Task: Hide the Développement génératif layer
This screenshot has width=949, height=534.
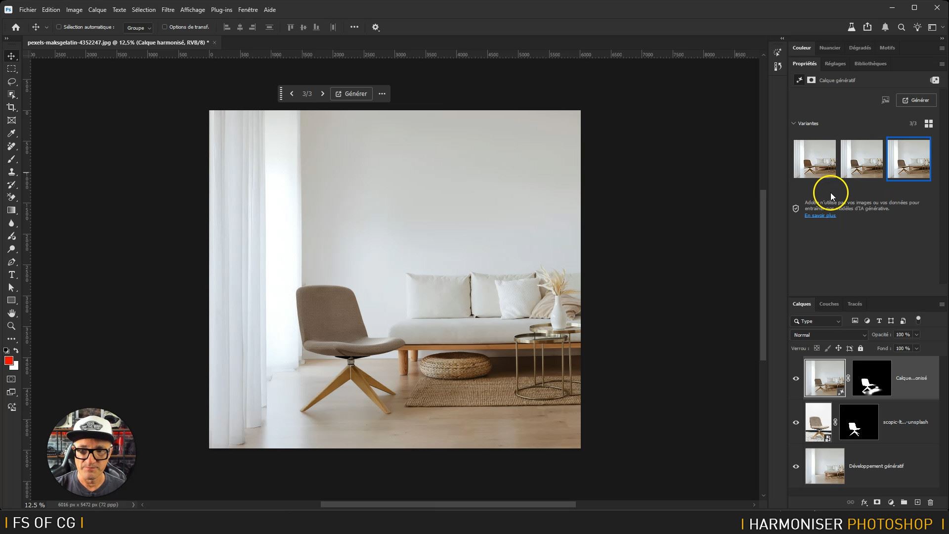Action: (x=796, y=466)
